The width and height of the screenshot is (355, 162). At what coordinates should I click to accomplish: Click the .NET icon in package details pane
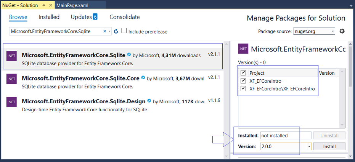243,49
